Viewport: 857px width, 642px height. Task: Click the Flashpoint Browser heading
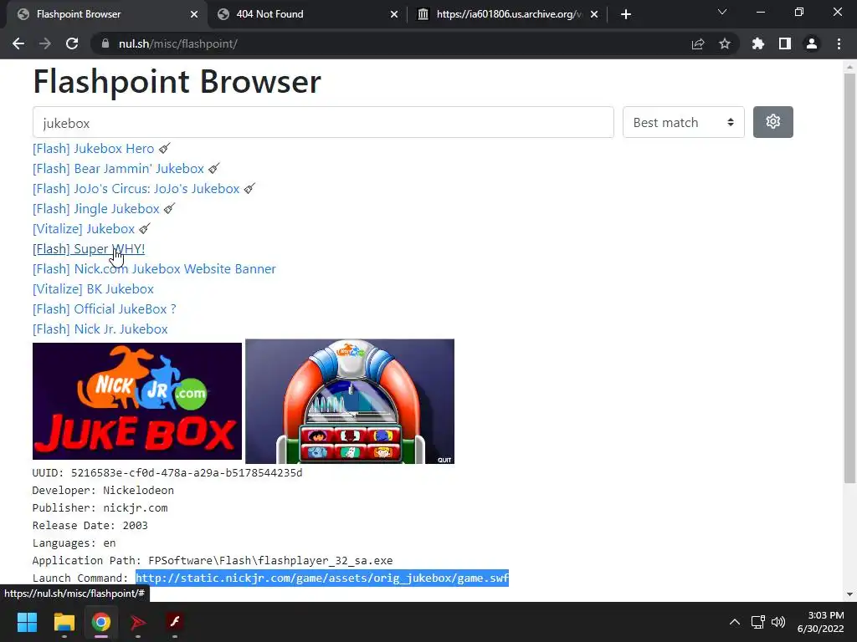(177, 82)
